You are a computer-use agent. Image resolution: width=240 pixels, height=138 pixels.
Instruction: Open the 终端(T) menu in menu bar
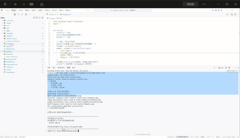coord(61,10)
